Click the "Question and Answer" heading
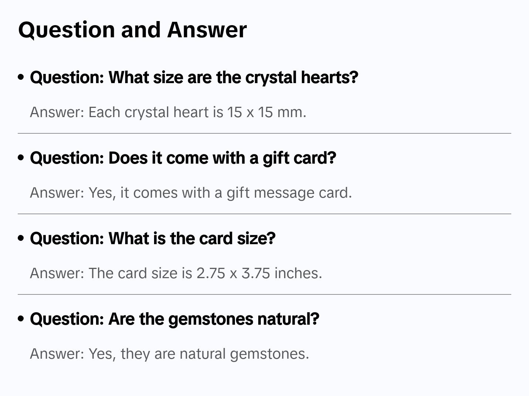 point(132,30)
